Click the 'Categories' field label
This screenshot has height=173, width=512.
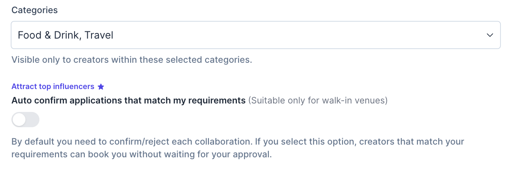pos(35,10)
